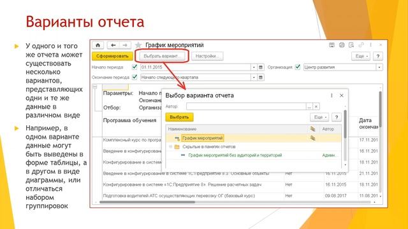Click the icon before График мероприятий без аудиторий
The image size is (408, 229).
pyautogui.click(x=183, y=155)
